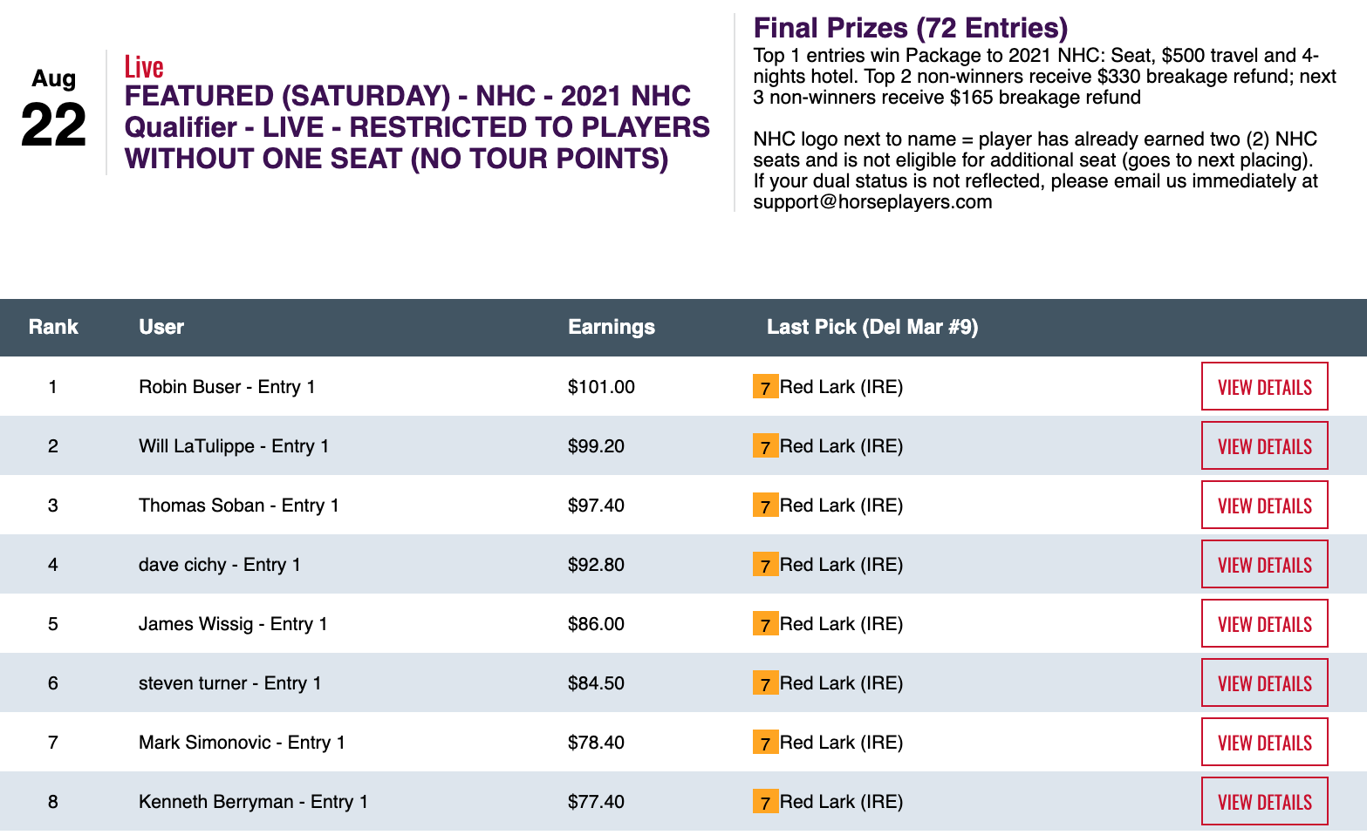
Task: Open View Details for James Wissig
Action: point(1264,624)
